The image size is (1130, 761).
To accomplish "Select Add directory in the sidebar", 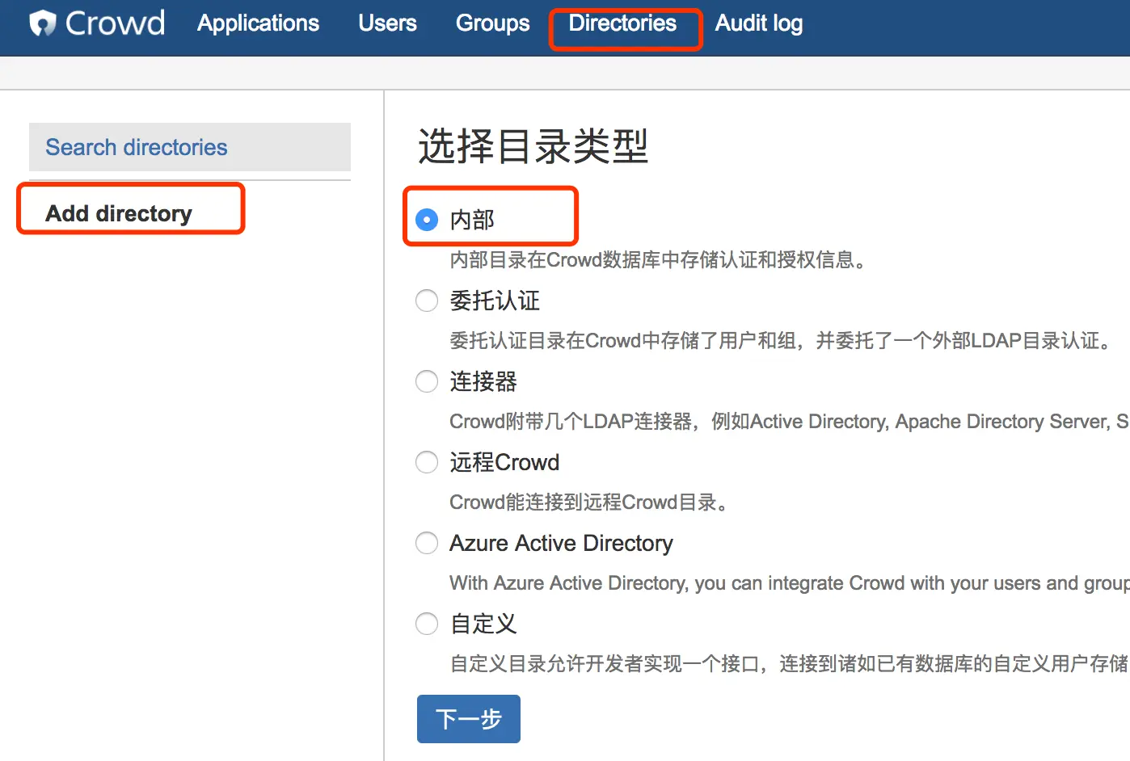I will (x=119, y=213).
